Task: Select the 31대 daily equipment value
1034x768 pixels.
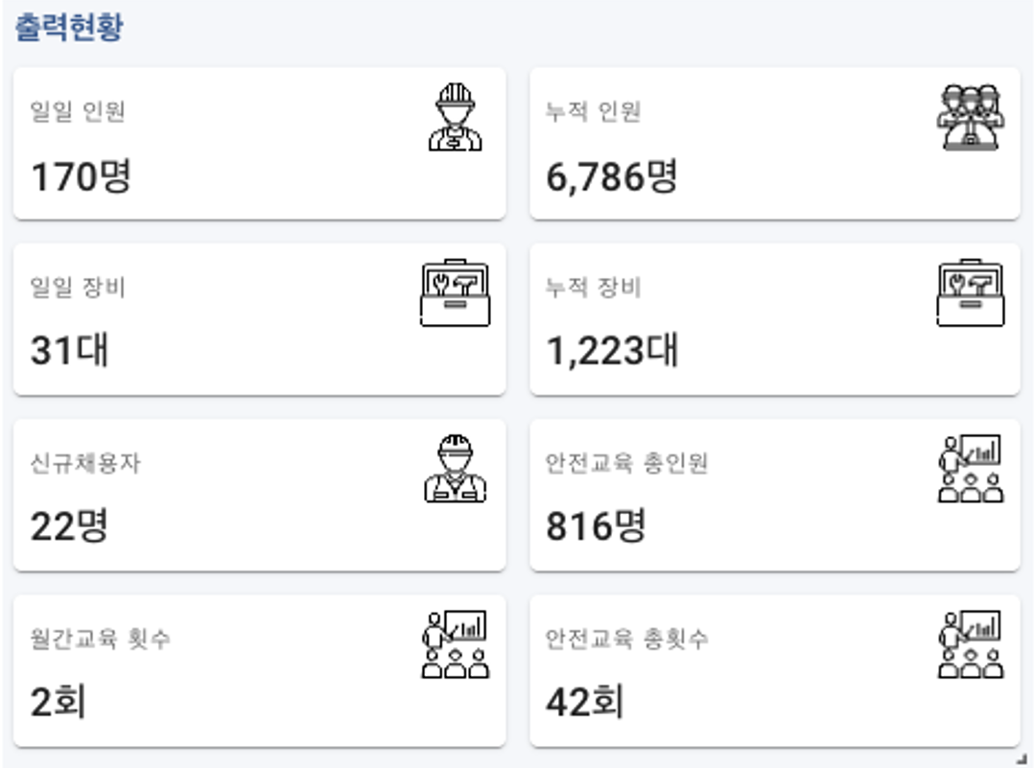Action: (x=69, y=350)
